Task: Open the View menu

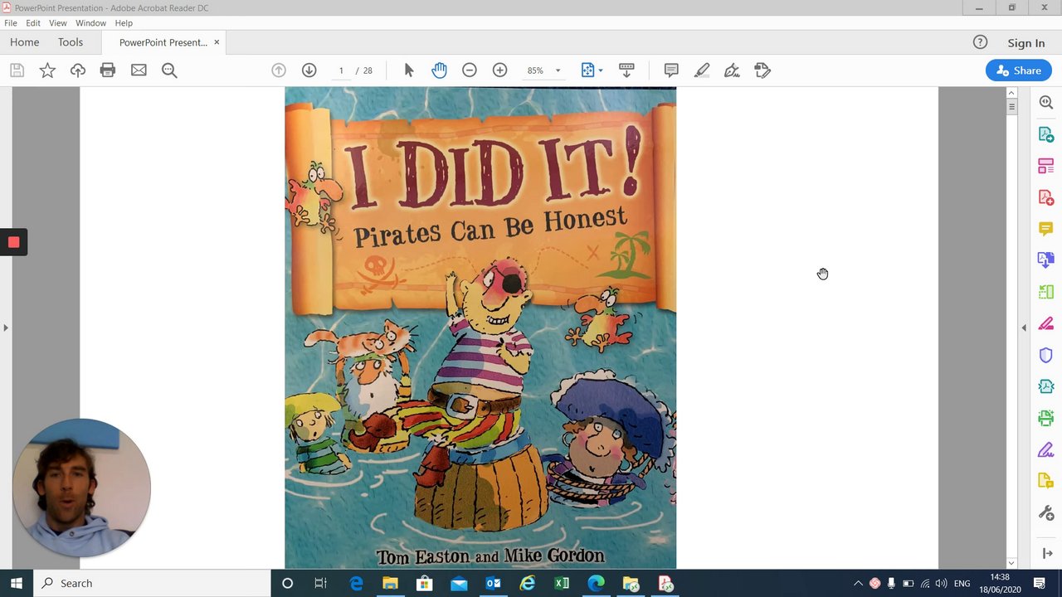Action: pos(58,23)
